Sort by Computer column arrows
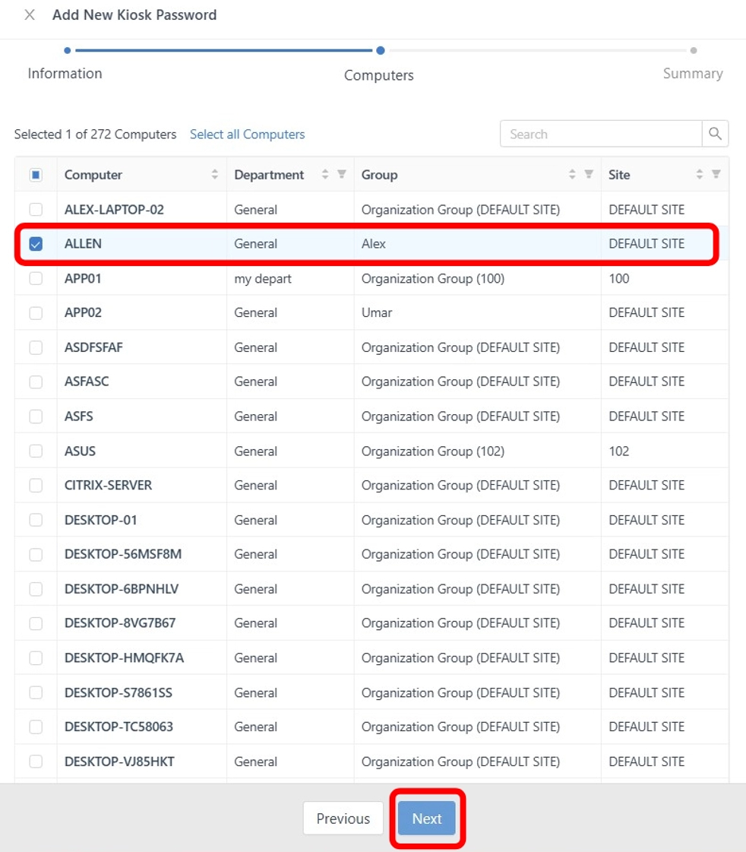The height and width of the screenshot is (852, 746). click(x=214, y=174)
